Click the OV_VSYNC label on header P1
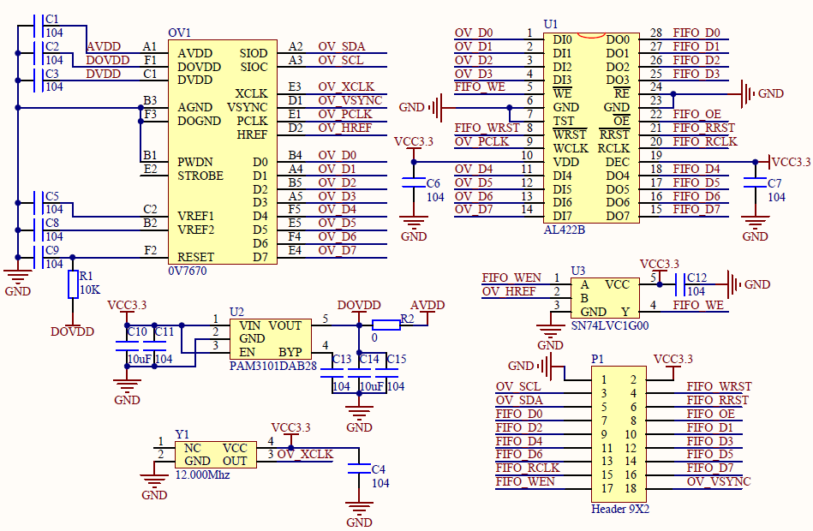Screen dimensions: 813x531 (718, 481)
